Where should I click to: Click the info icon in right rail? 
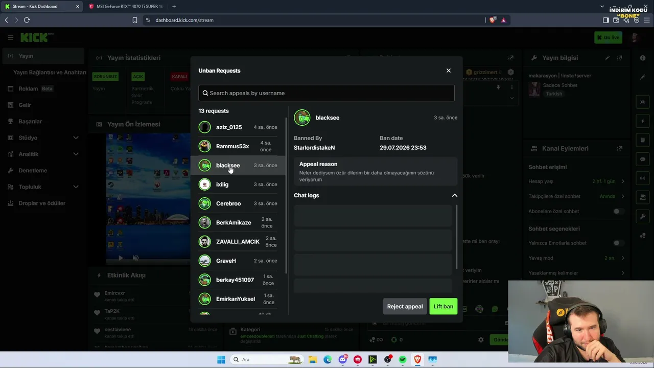643,58
